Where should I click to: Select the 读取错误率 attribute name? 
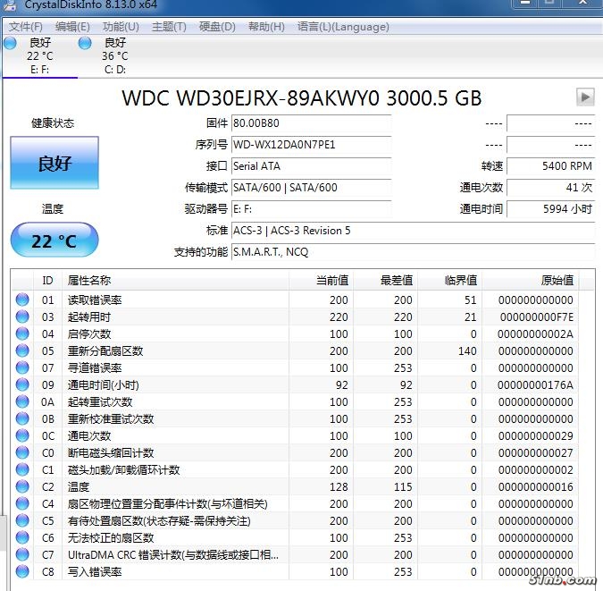pyautogui.click(x=95, y=300)
